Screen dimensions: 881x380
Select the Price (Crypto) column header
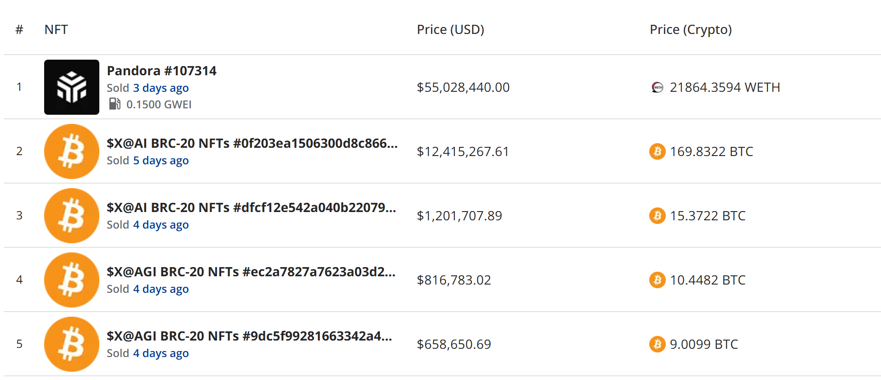(691, 30)
